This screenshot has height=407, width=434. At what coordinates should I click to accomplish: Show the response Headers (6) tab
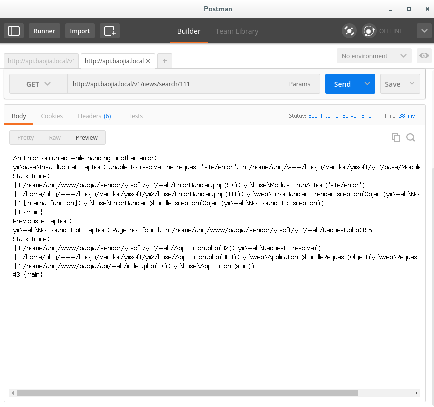(x=94, y=116)
